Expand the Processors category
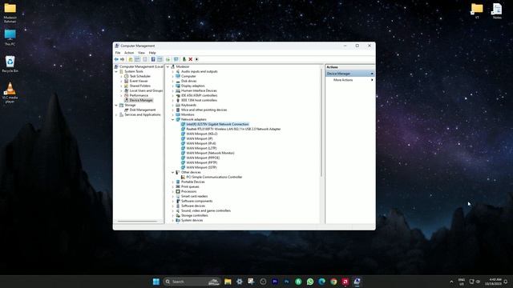513x288 pixels. tap(173, 192)
